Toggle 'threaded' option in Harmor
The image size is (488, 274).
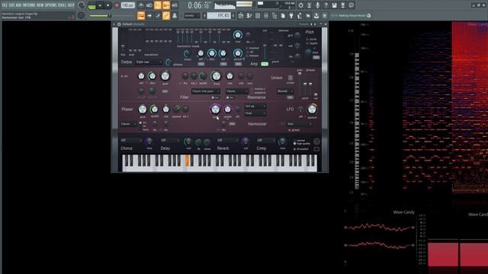point(300,149)
